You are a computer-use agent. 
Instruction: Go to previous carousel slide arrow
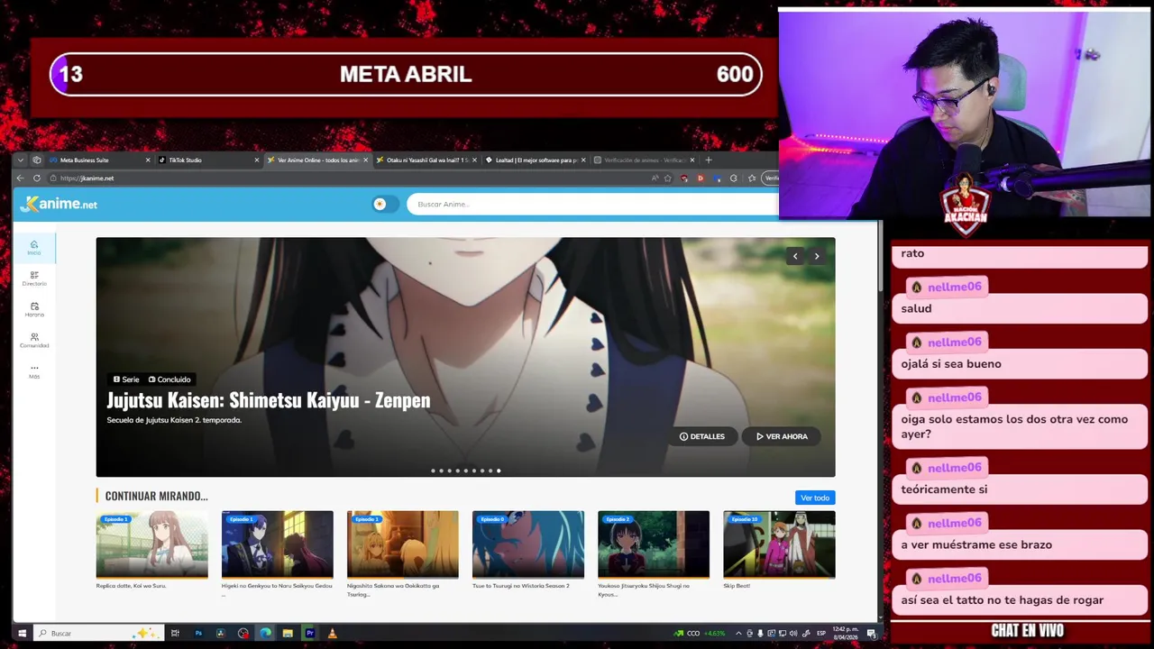[x=795, y=257]
